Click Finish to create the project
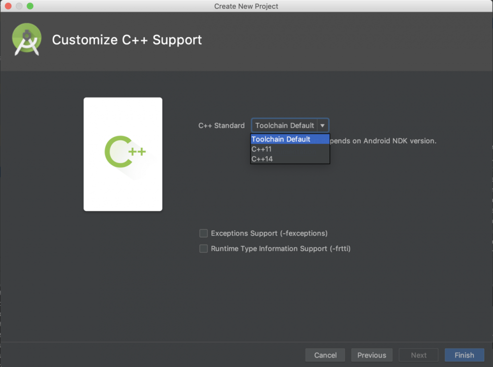 point(464,355)
